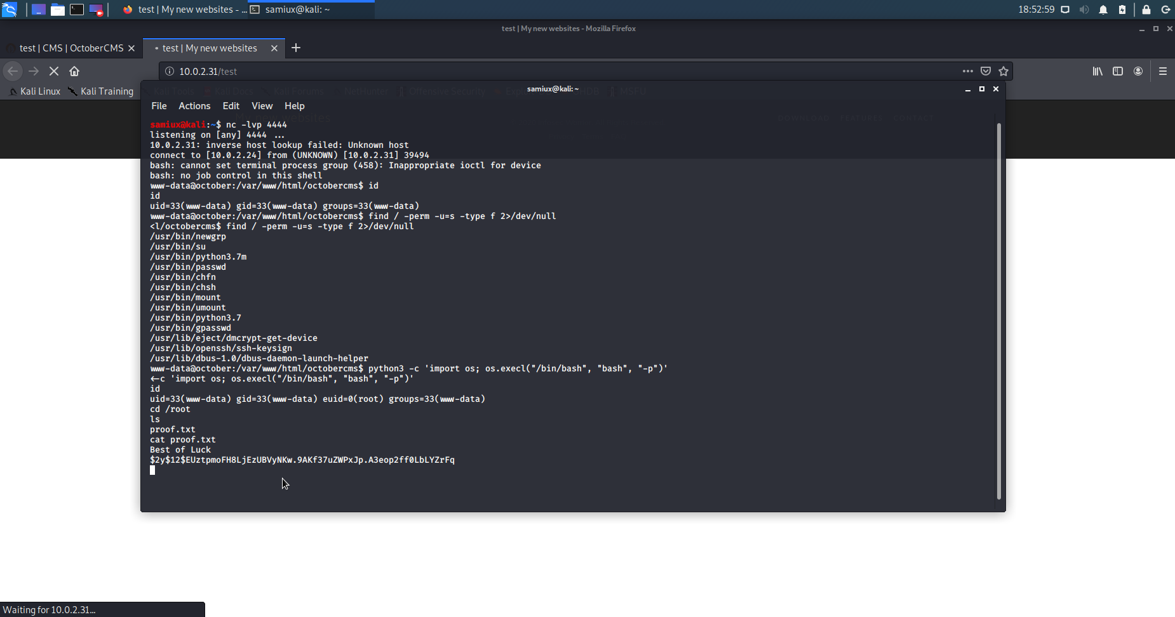The width and height of the screenshot is (1175, 617).
Task: Close the samiux@kali terminal window
Action: point(996,90)
